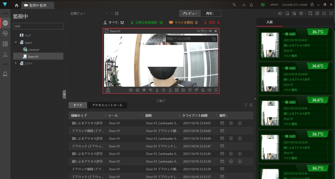The image size is (335, 179).
Task: Activate two-way audio with the microphone icon
Action: pos(156,90)
